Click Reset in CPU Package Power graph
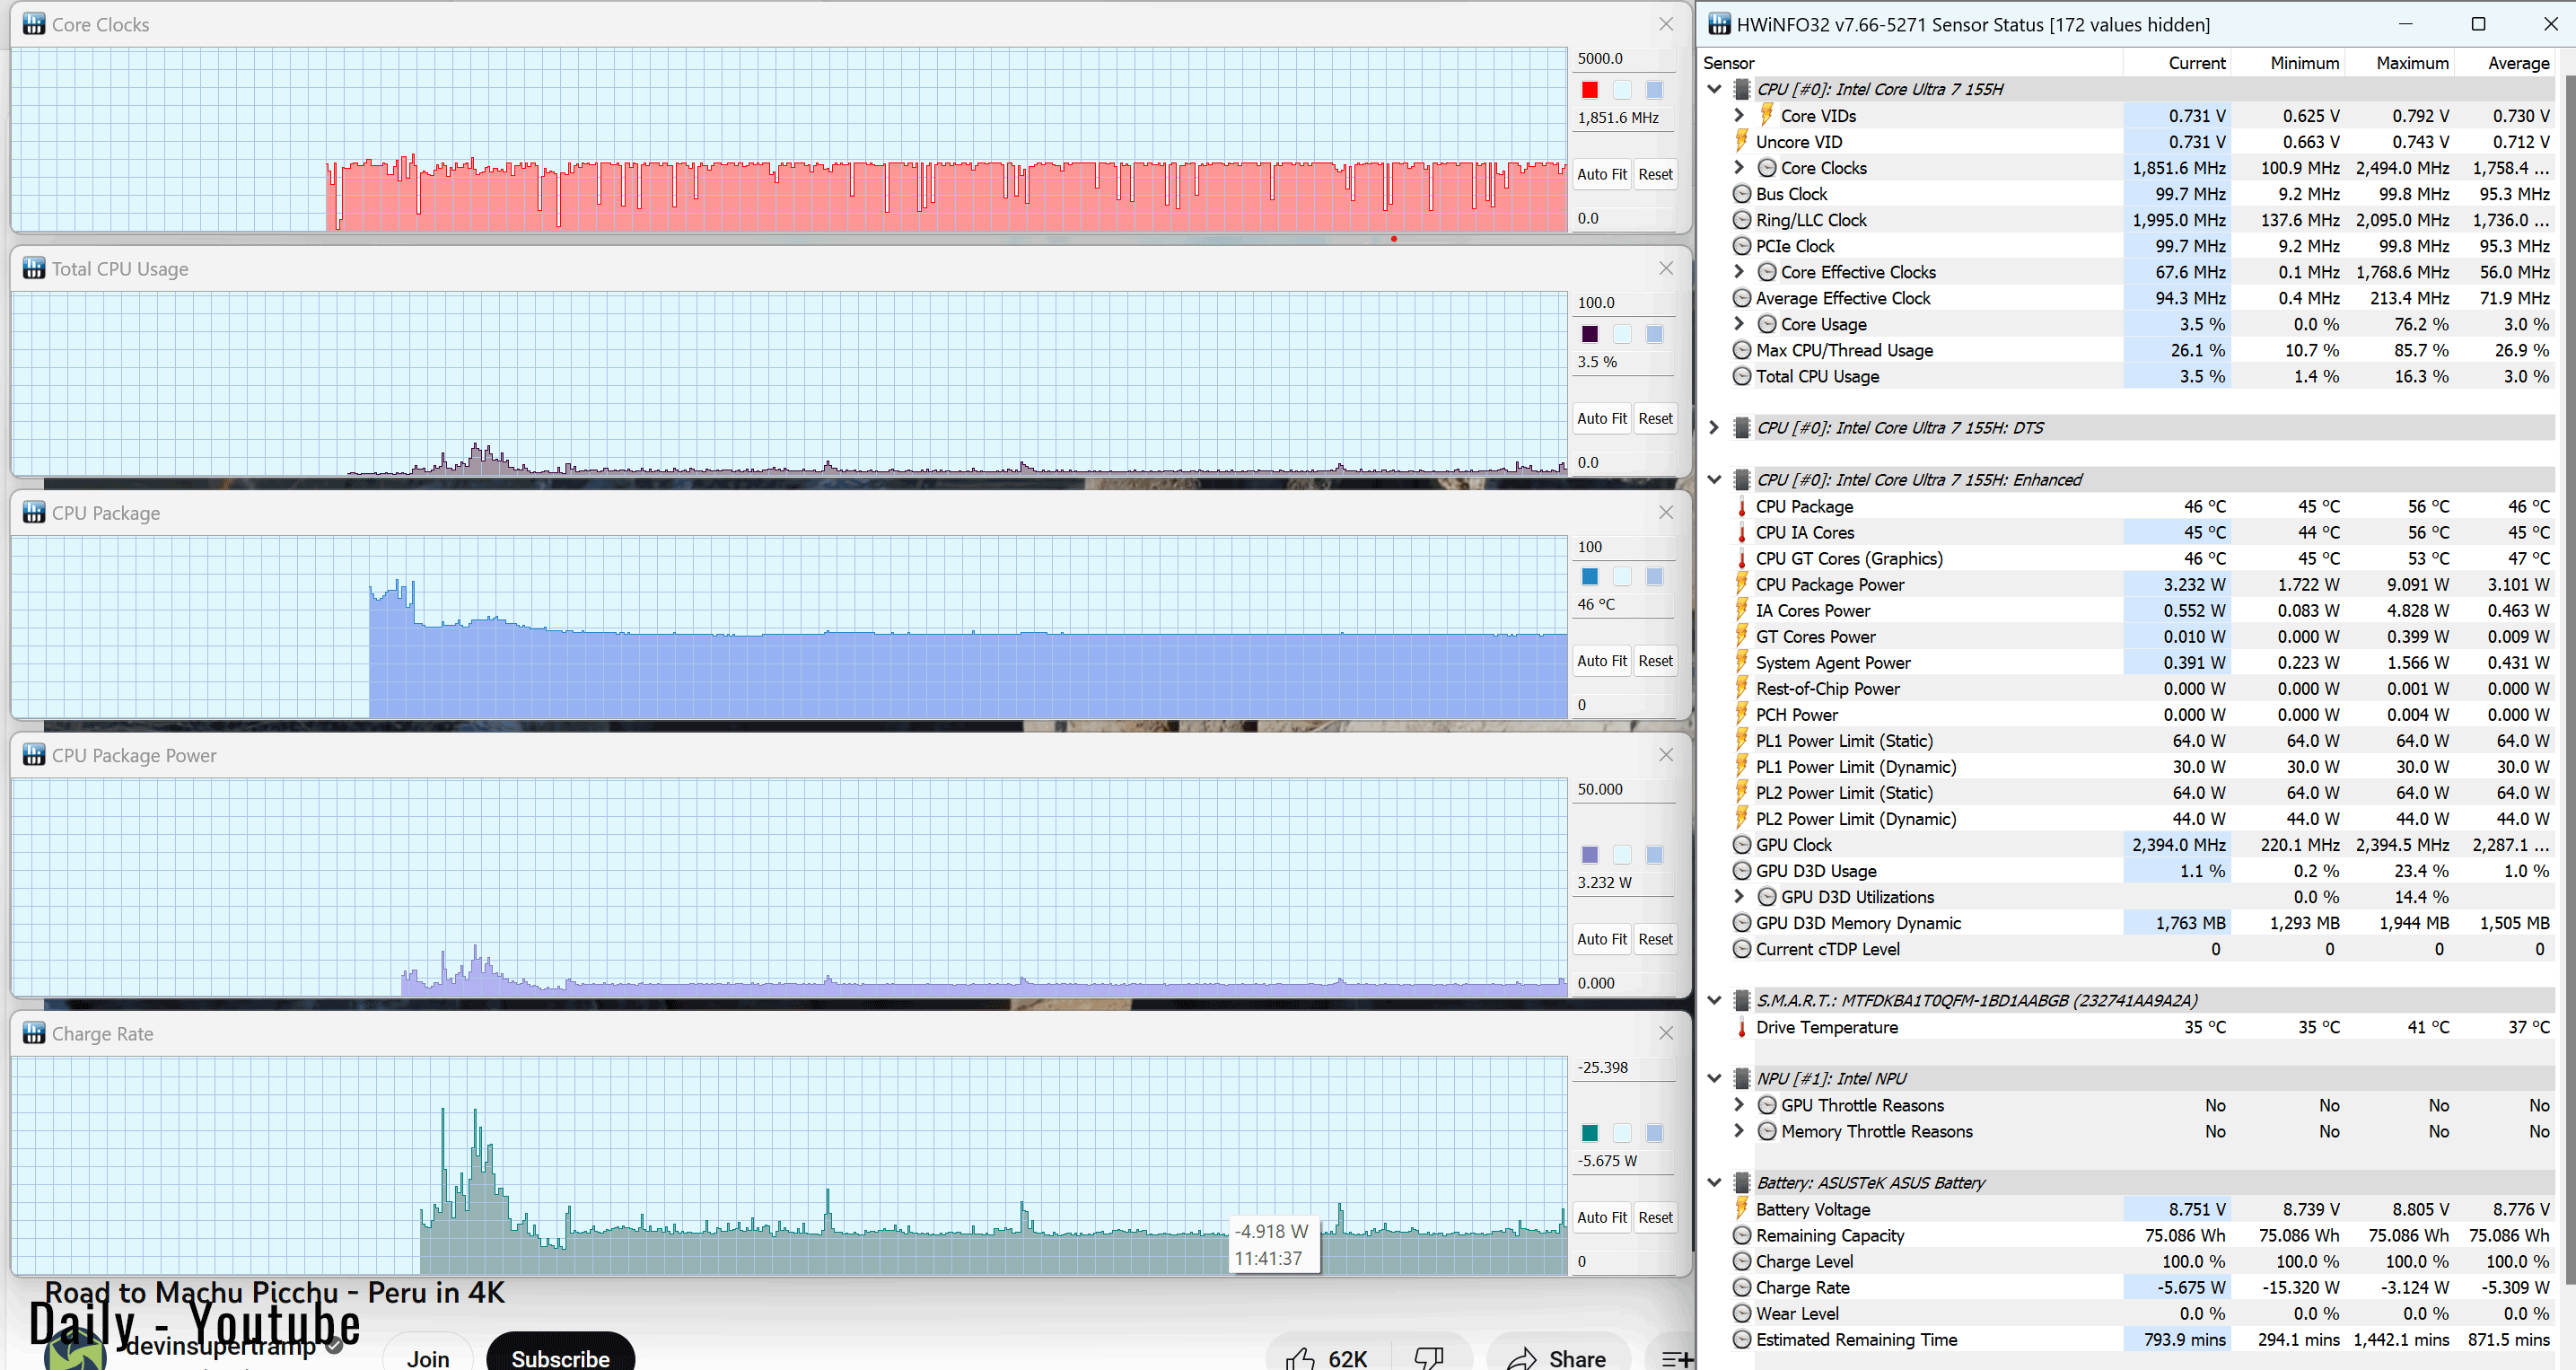 pos(1655,939)
